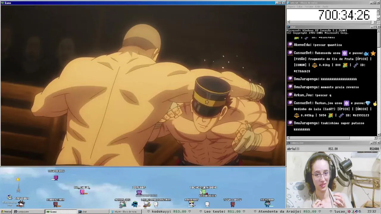Click the ITSMANTINHA avatar
The image size is (381, 214).
pos(56,204)
